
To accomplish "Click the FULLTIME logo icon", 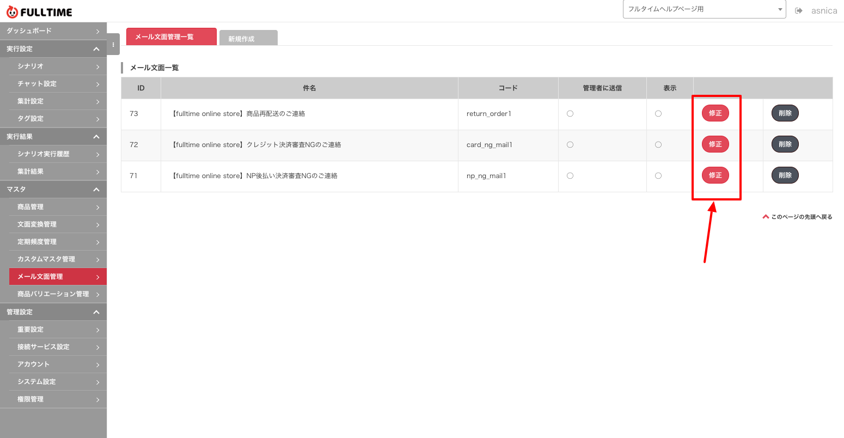I will (12, 11).
